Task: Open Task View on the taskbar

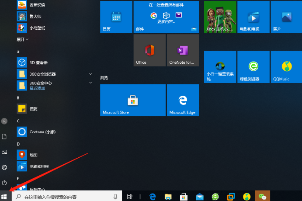Action: pos(130,197)
